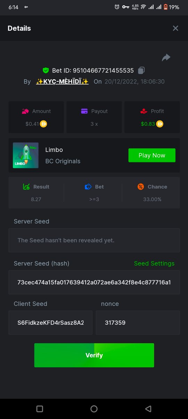Viewport: 188px width, 419px height.
Task: Copy the Bet ID with clipboard icon
Action: (141, 71)
